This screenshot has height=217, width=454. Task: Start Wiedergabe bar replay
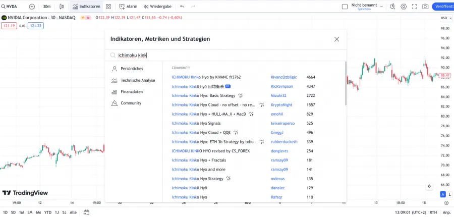[x=157, y=7]
